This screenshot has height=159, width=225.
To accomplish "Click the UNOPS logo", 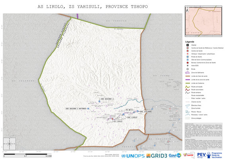I will (x=133, y=156).
